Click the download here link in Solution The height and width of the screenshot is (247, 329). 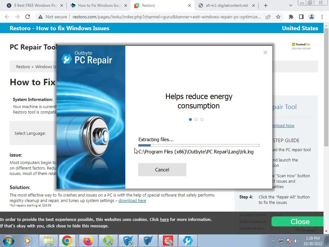click(x=132, y=201)
